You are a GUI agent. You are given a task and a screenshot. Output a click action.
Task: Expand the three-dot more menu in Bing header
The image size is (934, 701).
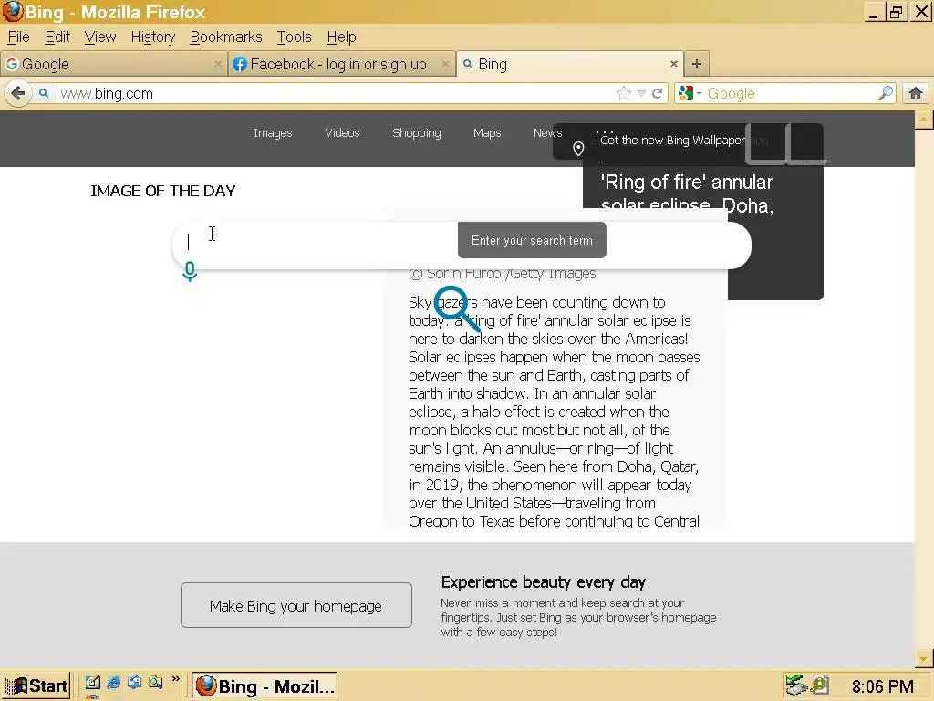[605, 131]
